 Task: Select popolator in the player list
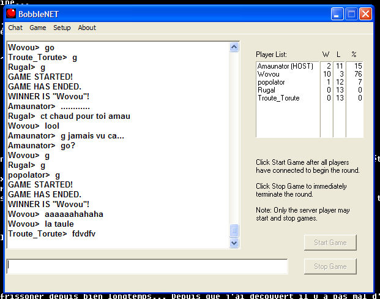[272, 82]
